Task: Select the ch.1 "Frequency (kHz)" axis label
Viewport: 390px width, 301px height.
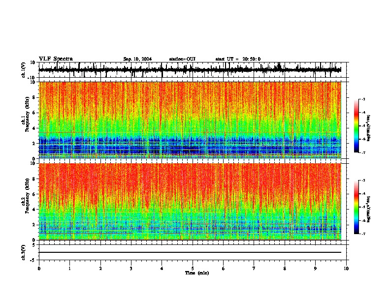Action: click(27, 115)
